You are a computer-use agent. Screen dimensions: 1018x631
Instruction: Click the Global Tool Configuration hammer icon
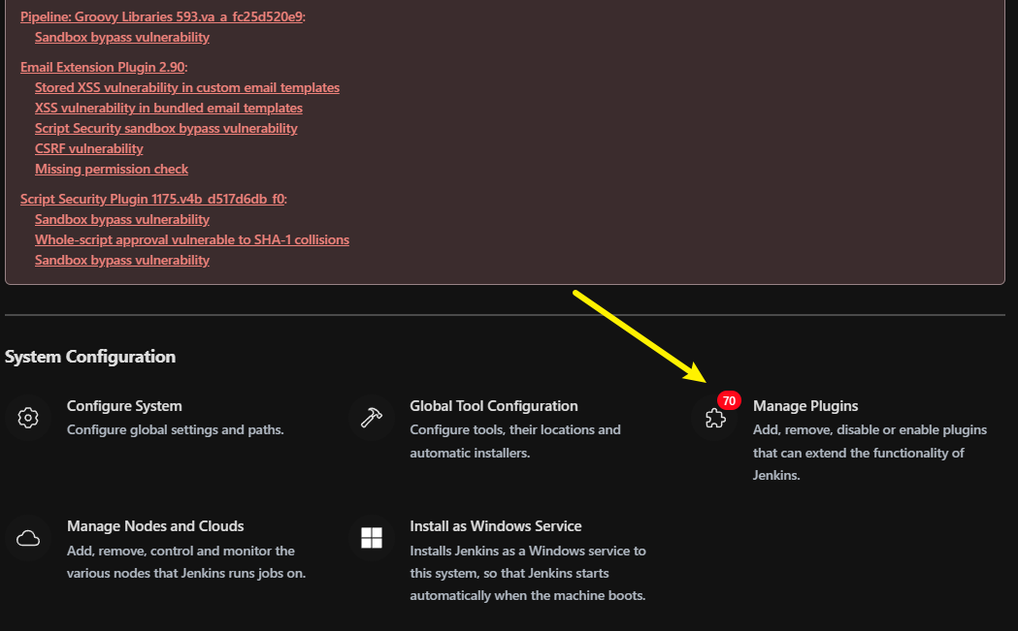pyautogui.click(x=372, y=418)
